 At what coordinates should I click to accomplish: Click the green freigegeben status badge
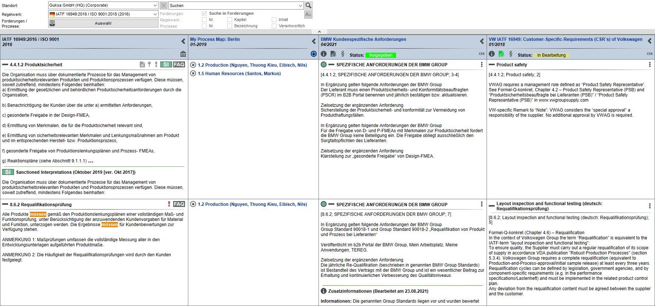(x=381, y=55)
